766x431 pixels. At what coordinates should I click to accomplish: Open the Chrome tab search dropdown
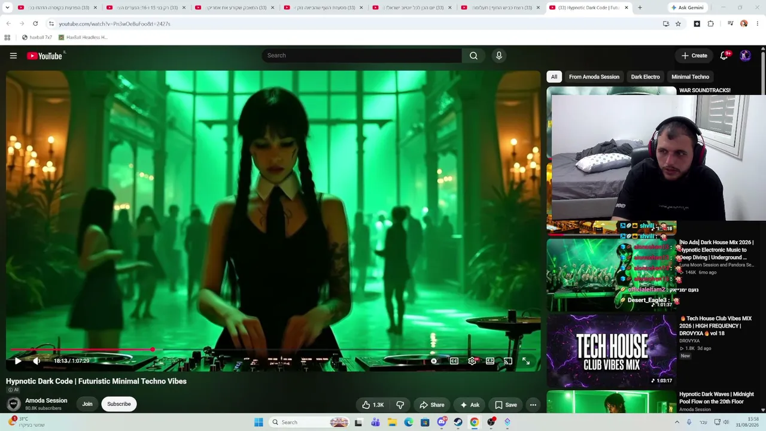(8, 8)
